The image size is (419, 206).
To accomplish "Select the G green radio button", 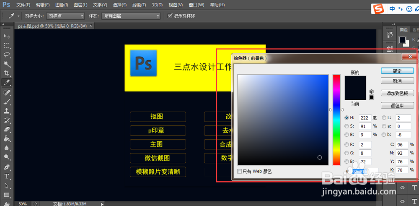I will click(x=347, y=153).
